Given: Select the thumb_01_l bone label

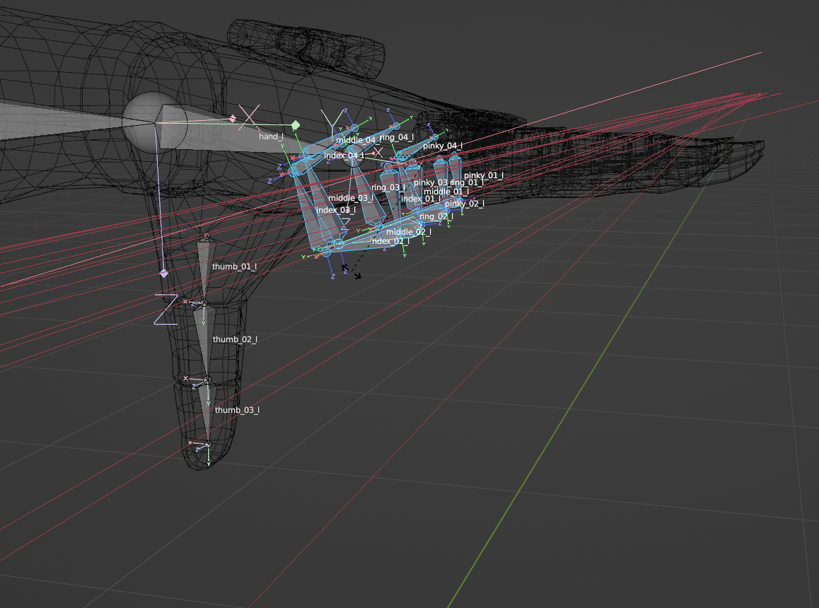Looking at the screenshot, I should coord(234,267).
